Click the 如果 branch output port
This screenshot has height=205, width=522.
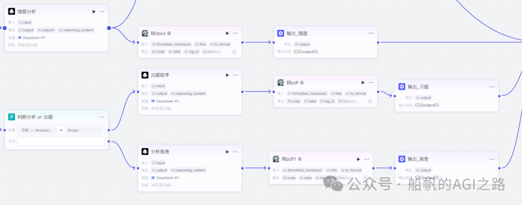point(109,130)
